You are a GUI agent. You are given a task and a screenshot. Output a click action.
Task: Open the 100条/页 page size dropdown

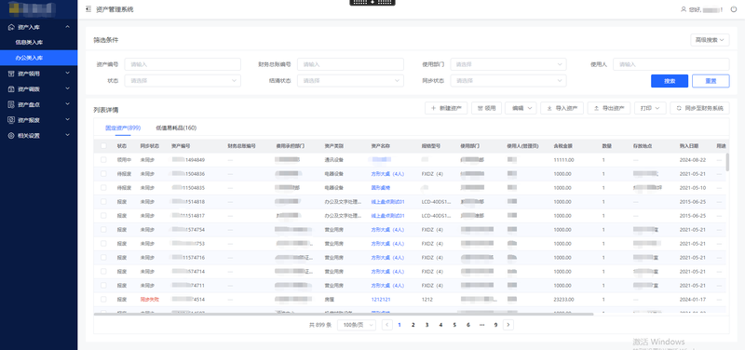tap(357, 325)
